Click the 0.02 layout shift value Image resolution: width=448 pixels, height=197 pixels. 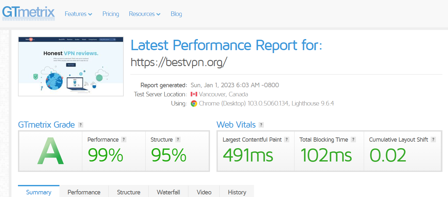(388, 155)
